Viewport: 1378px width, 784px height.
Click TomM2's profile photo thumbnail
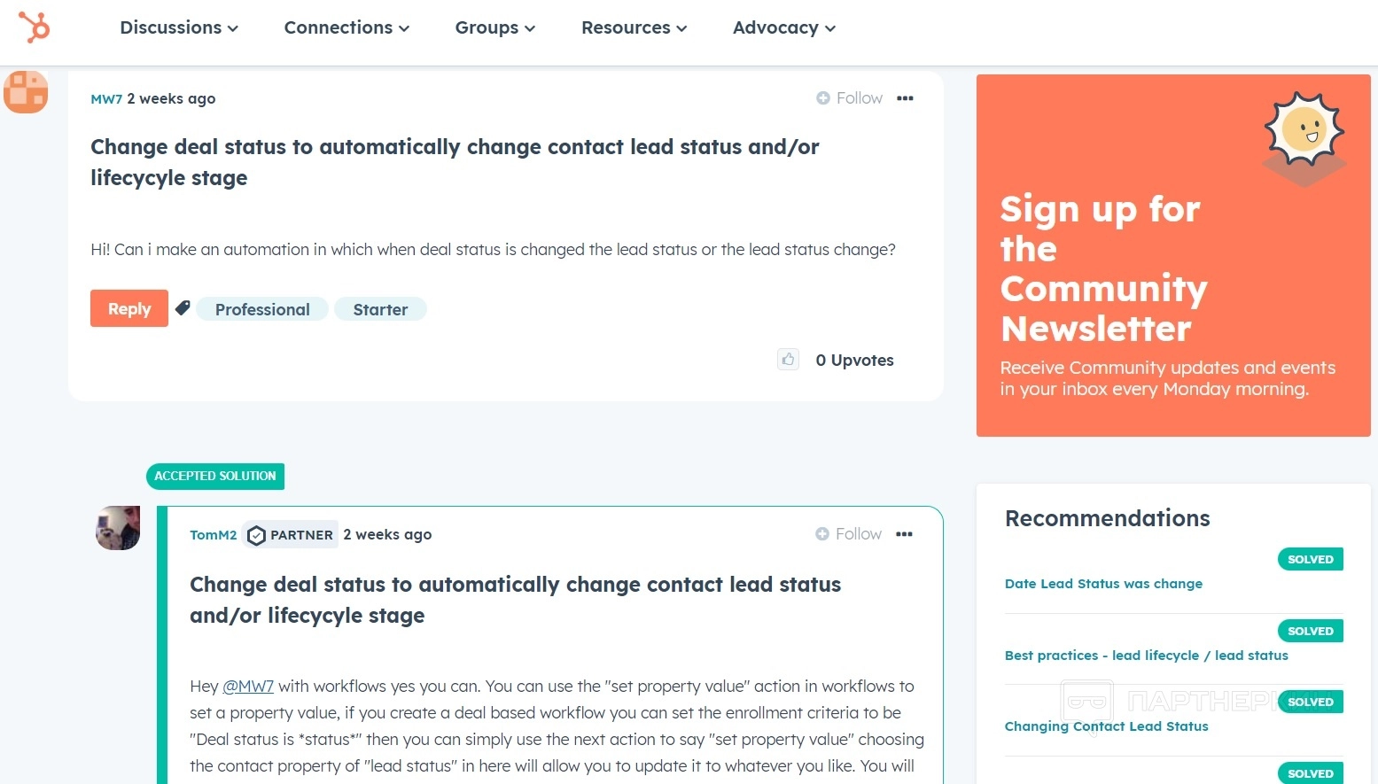pos(118,528)
